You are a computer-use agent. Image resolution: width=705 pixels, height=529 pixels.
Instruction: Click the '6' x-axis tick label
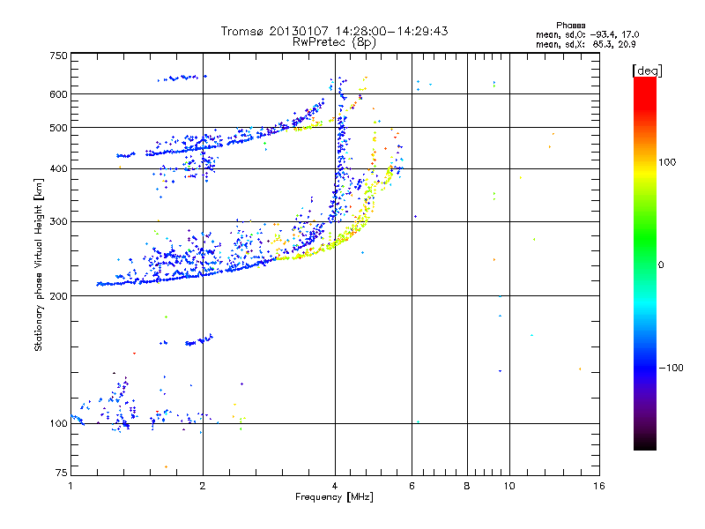[x=412, y=486]
